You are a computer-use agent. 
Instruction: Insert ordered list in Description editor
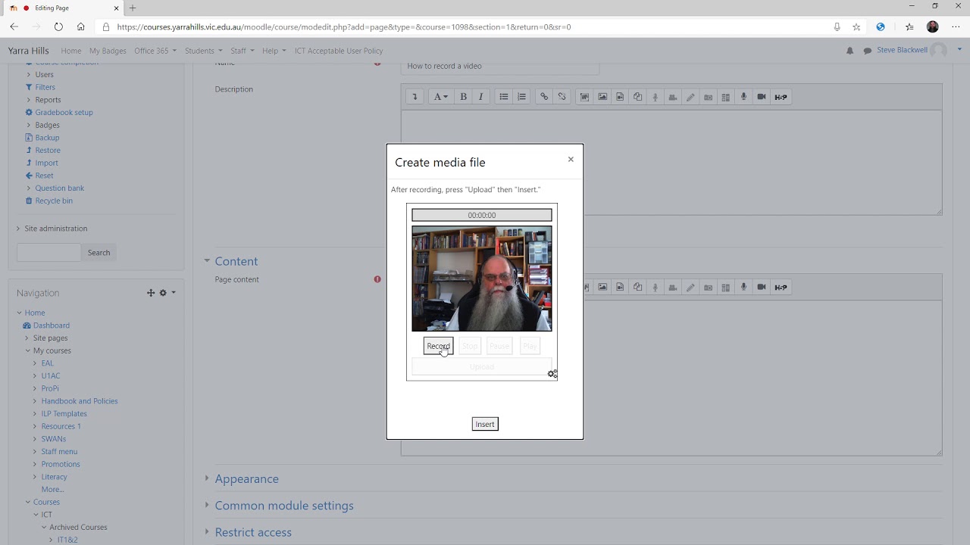(521, 97)
